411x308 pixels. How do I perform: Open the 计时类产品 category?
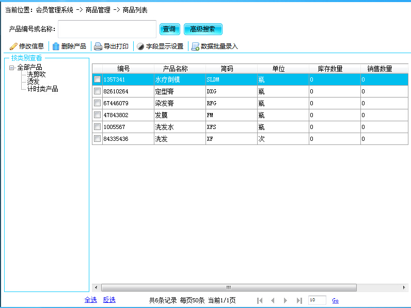pyautogui.click(x=42, y=89)
